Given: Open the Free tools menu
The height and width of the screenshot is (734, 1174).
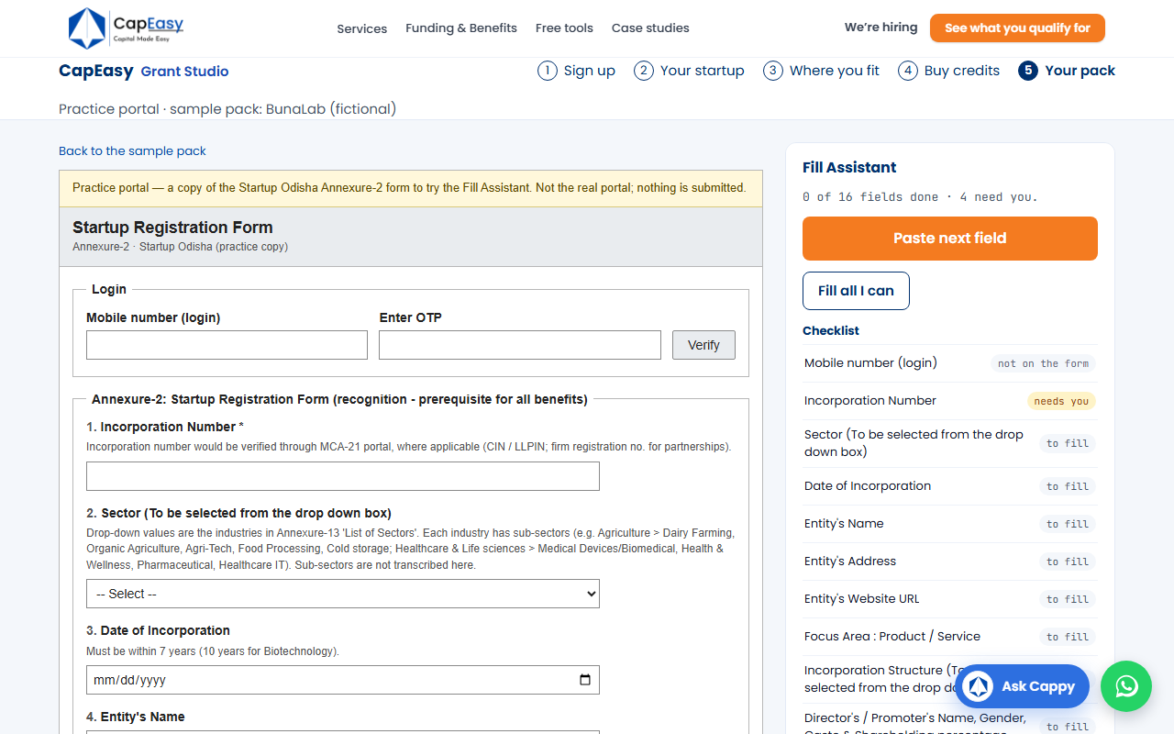Looking at the screenshot, I should point(564,28).
